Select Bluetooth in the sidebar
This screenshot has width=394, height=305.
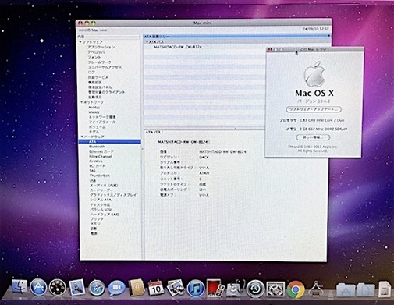click(x=97, y=147)
